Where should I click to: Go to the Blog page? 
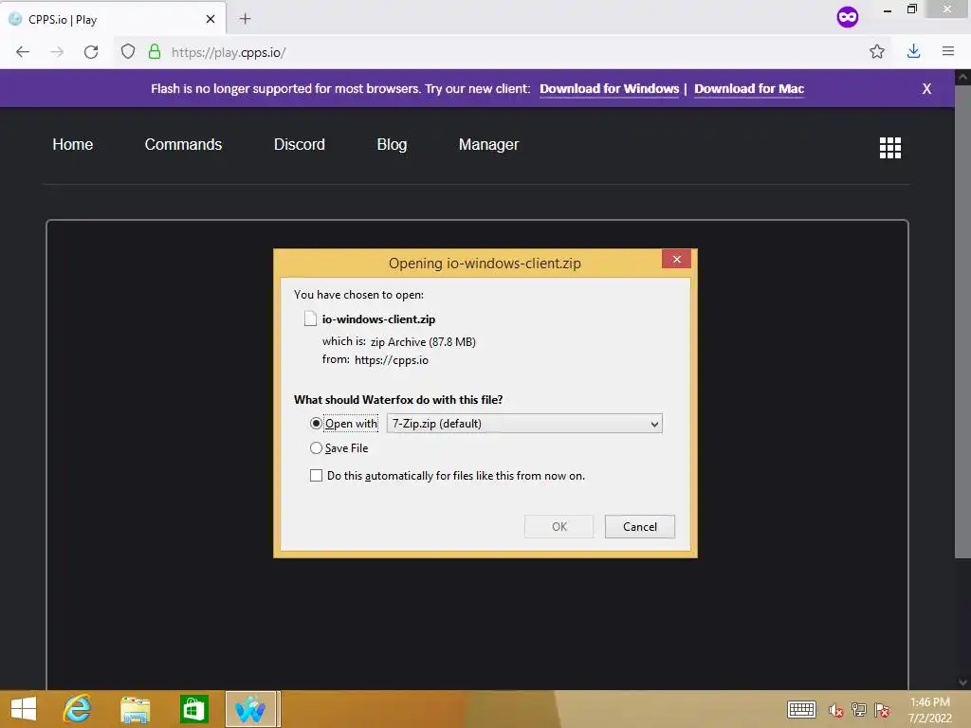pyautogui.click(x=392, y=144)
